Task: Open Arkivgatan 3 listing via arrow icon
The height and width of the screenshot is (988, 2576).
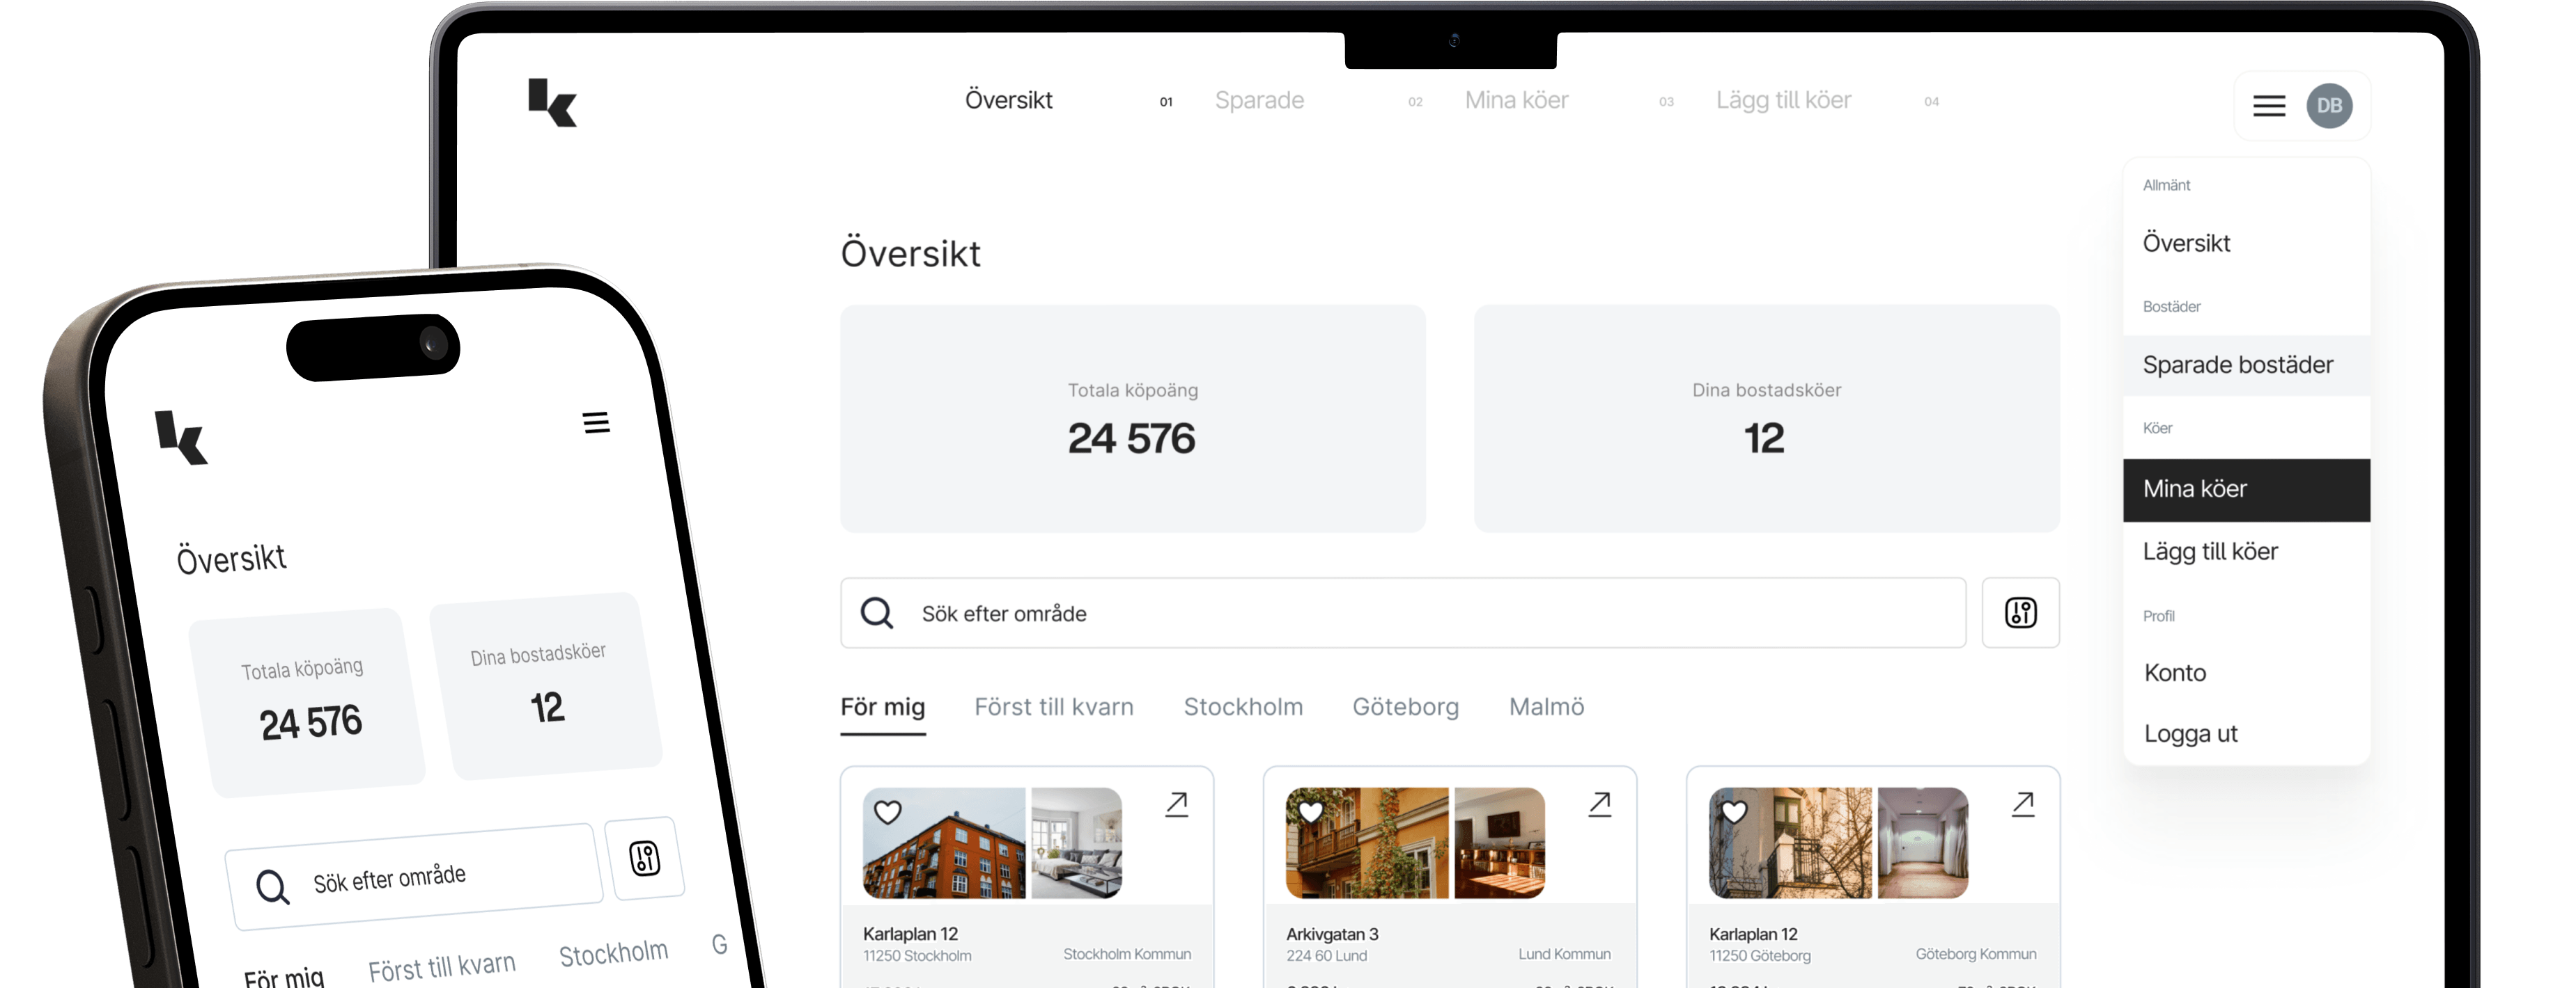Action: (1600, 804)
